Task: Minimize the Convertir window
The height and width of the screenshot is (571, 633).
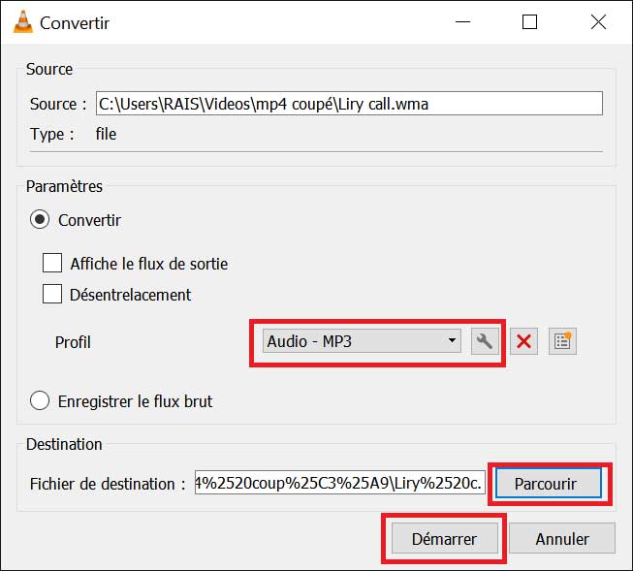Action: click(462, 21)
